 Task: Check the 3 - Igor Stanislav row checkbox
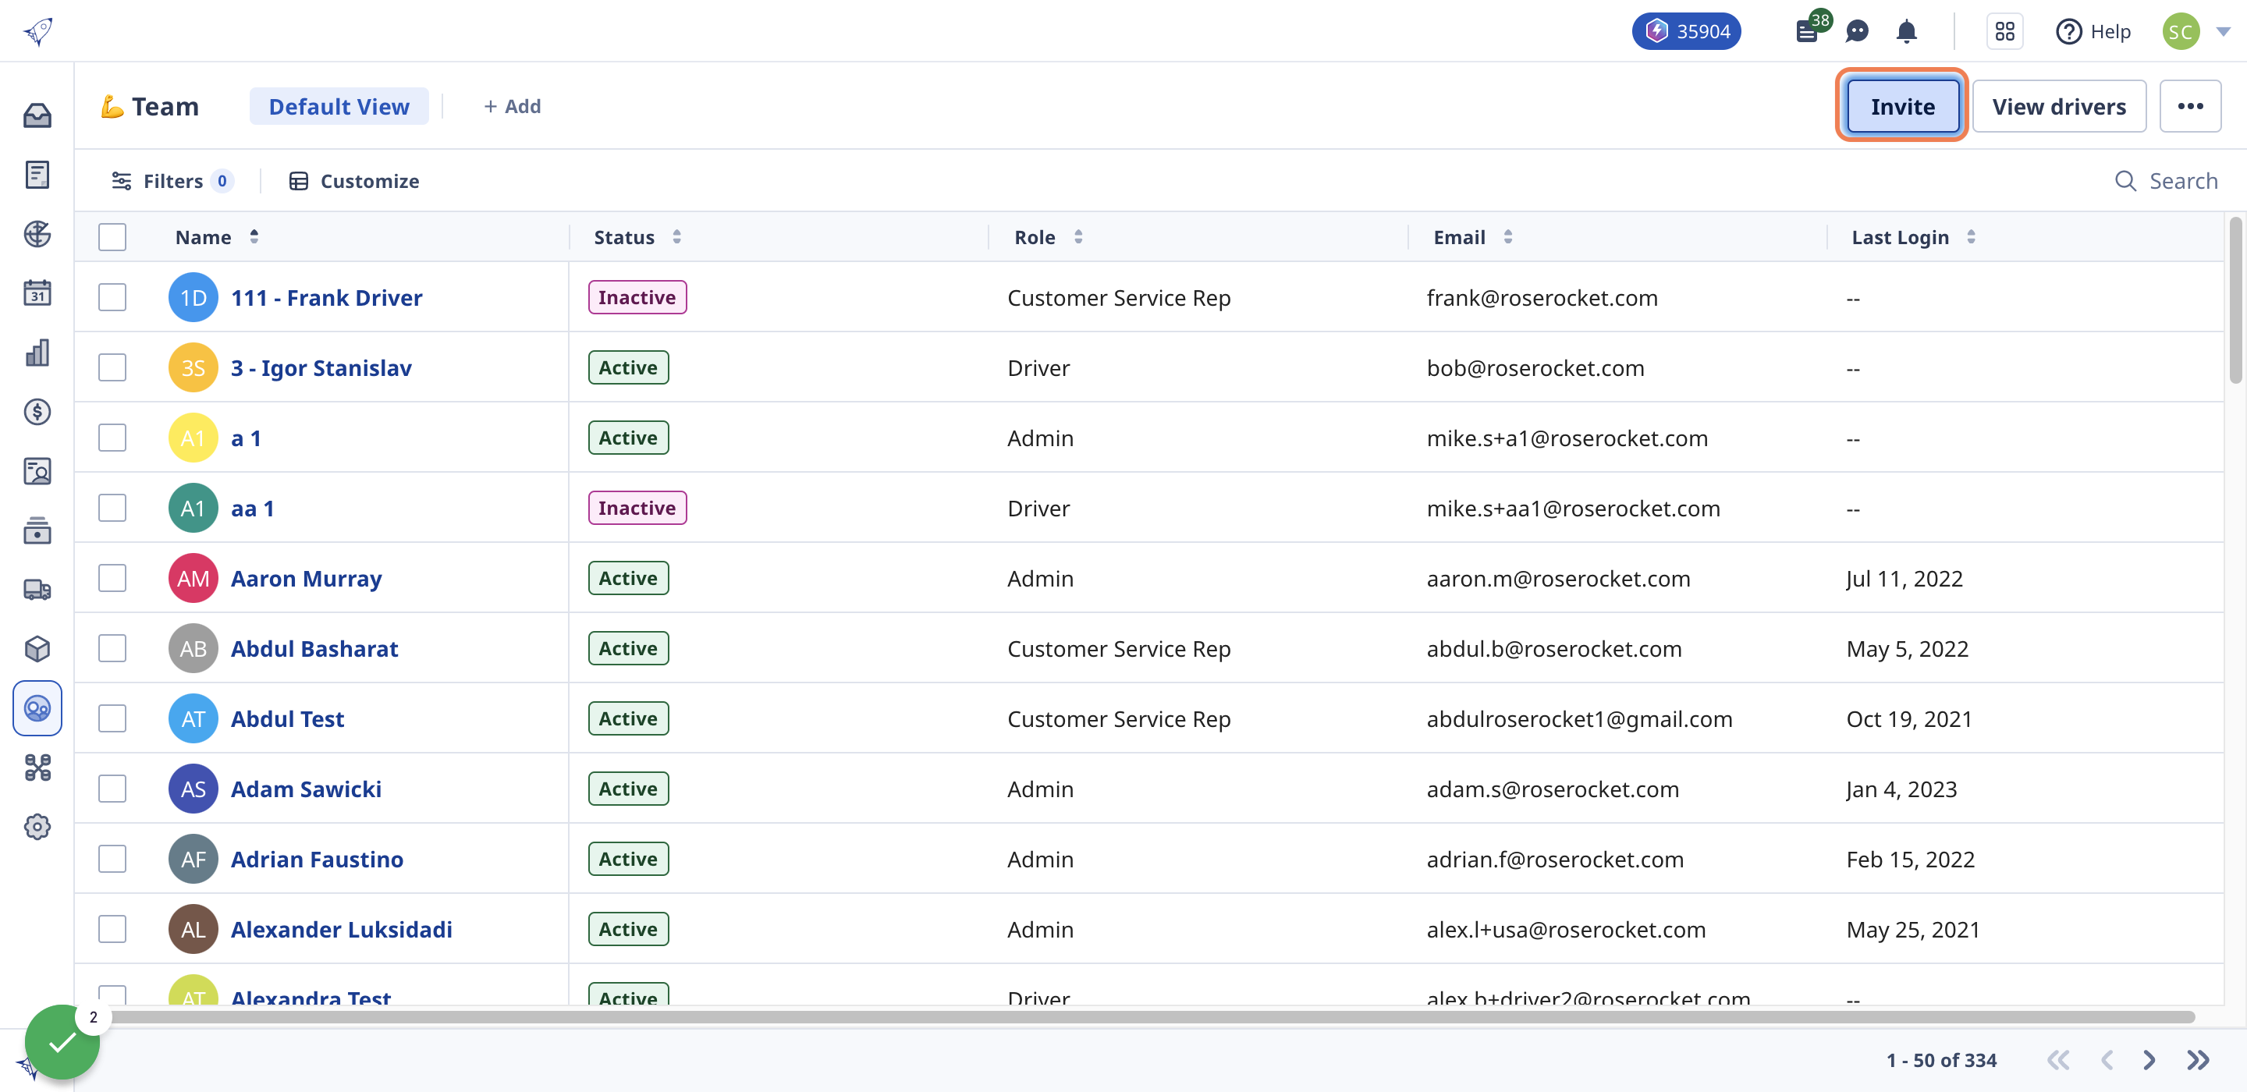(x=112, y=367)
